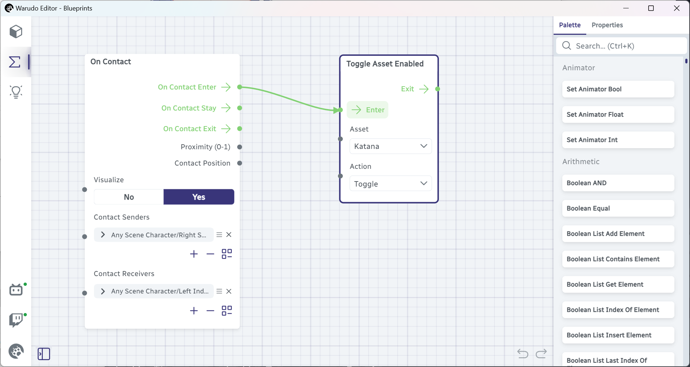Click the Arithmetic category heading
The height and width of the screenshot is (367, 690).
coord(581,162)
